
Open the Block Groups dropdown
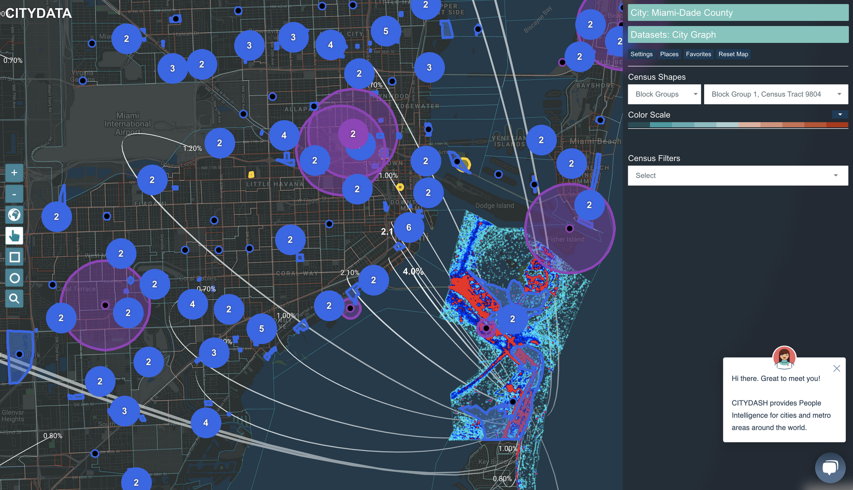(x=664, y=94)
